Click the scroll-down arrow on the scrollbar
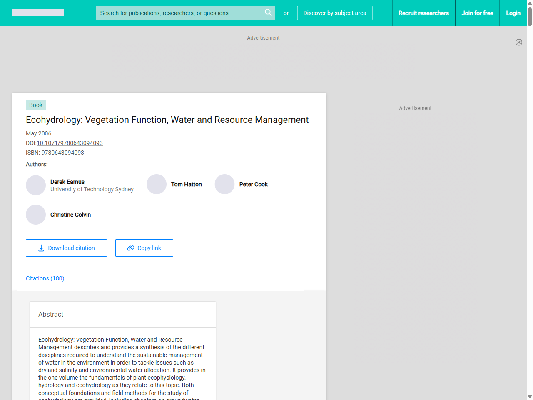Image resolution: width=533 pixels, height=400 pixels. (x=529, y=397)
